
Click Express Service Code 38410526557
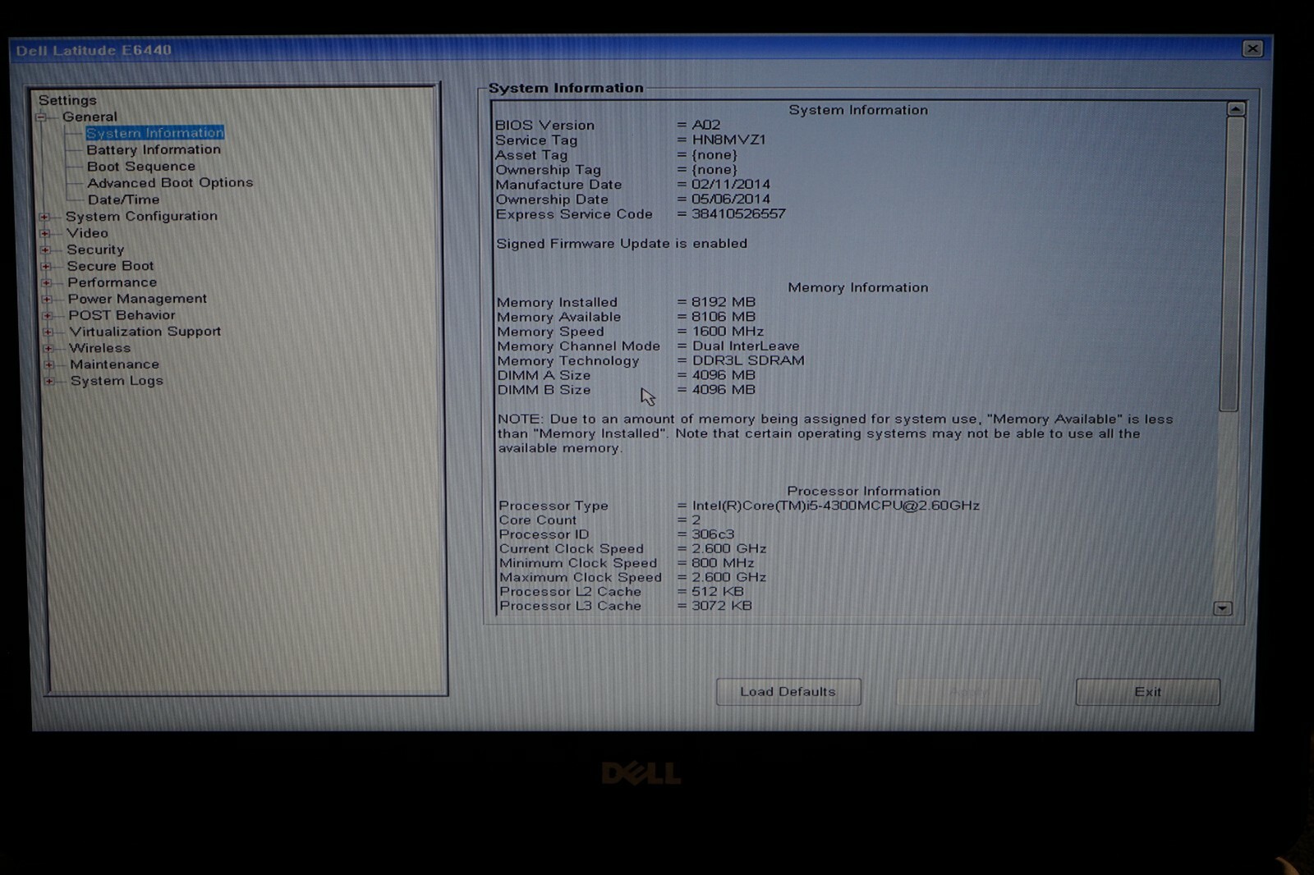click(738, 214)
